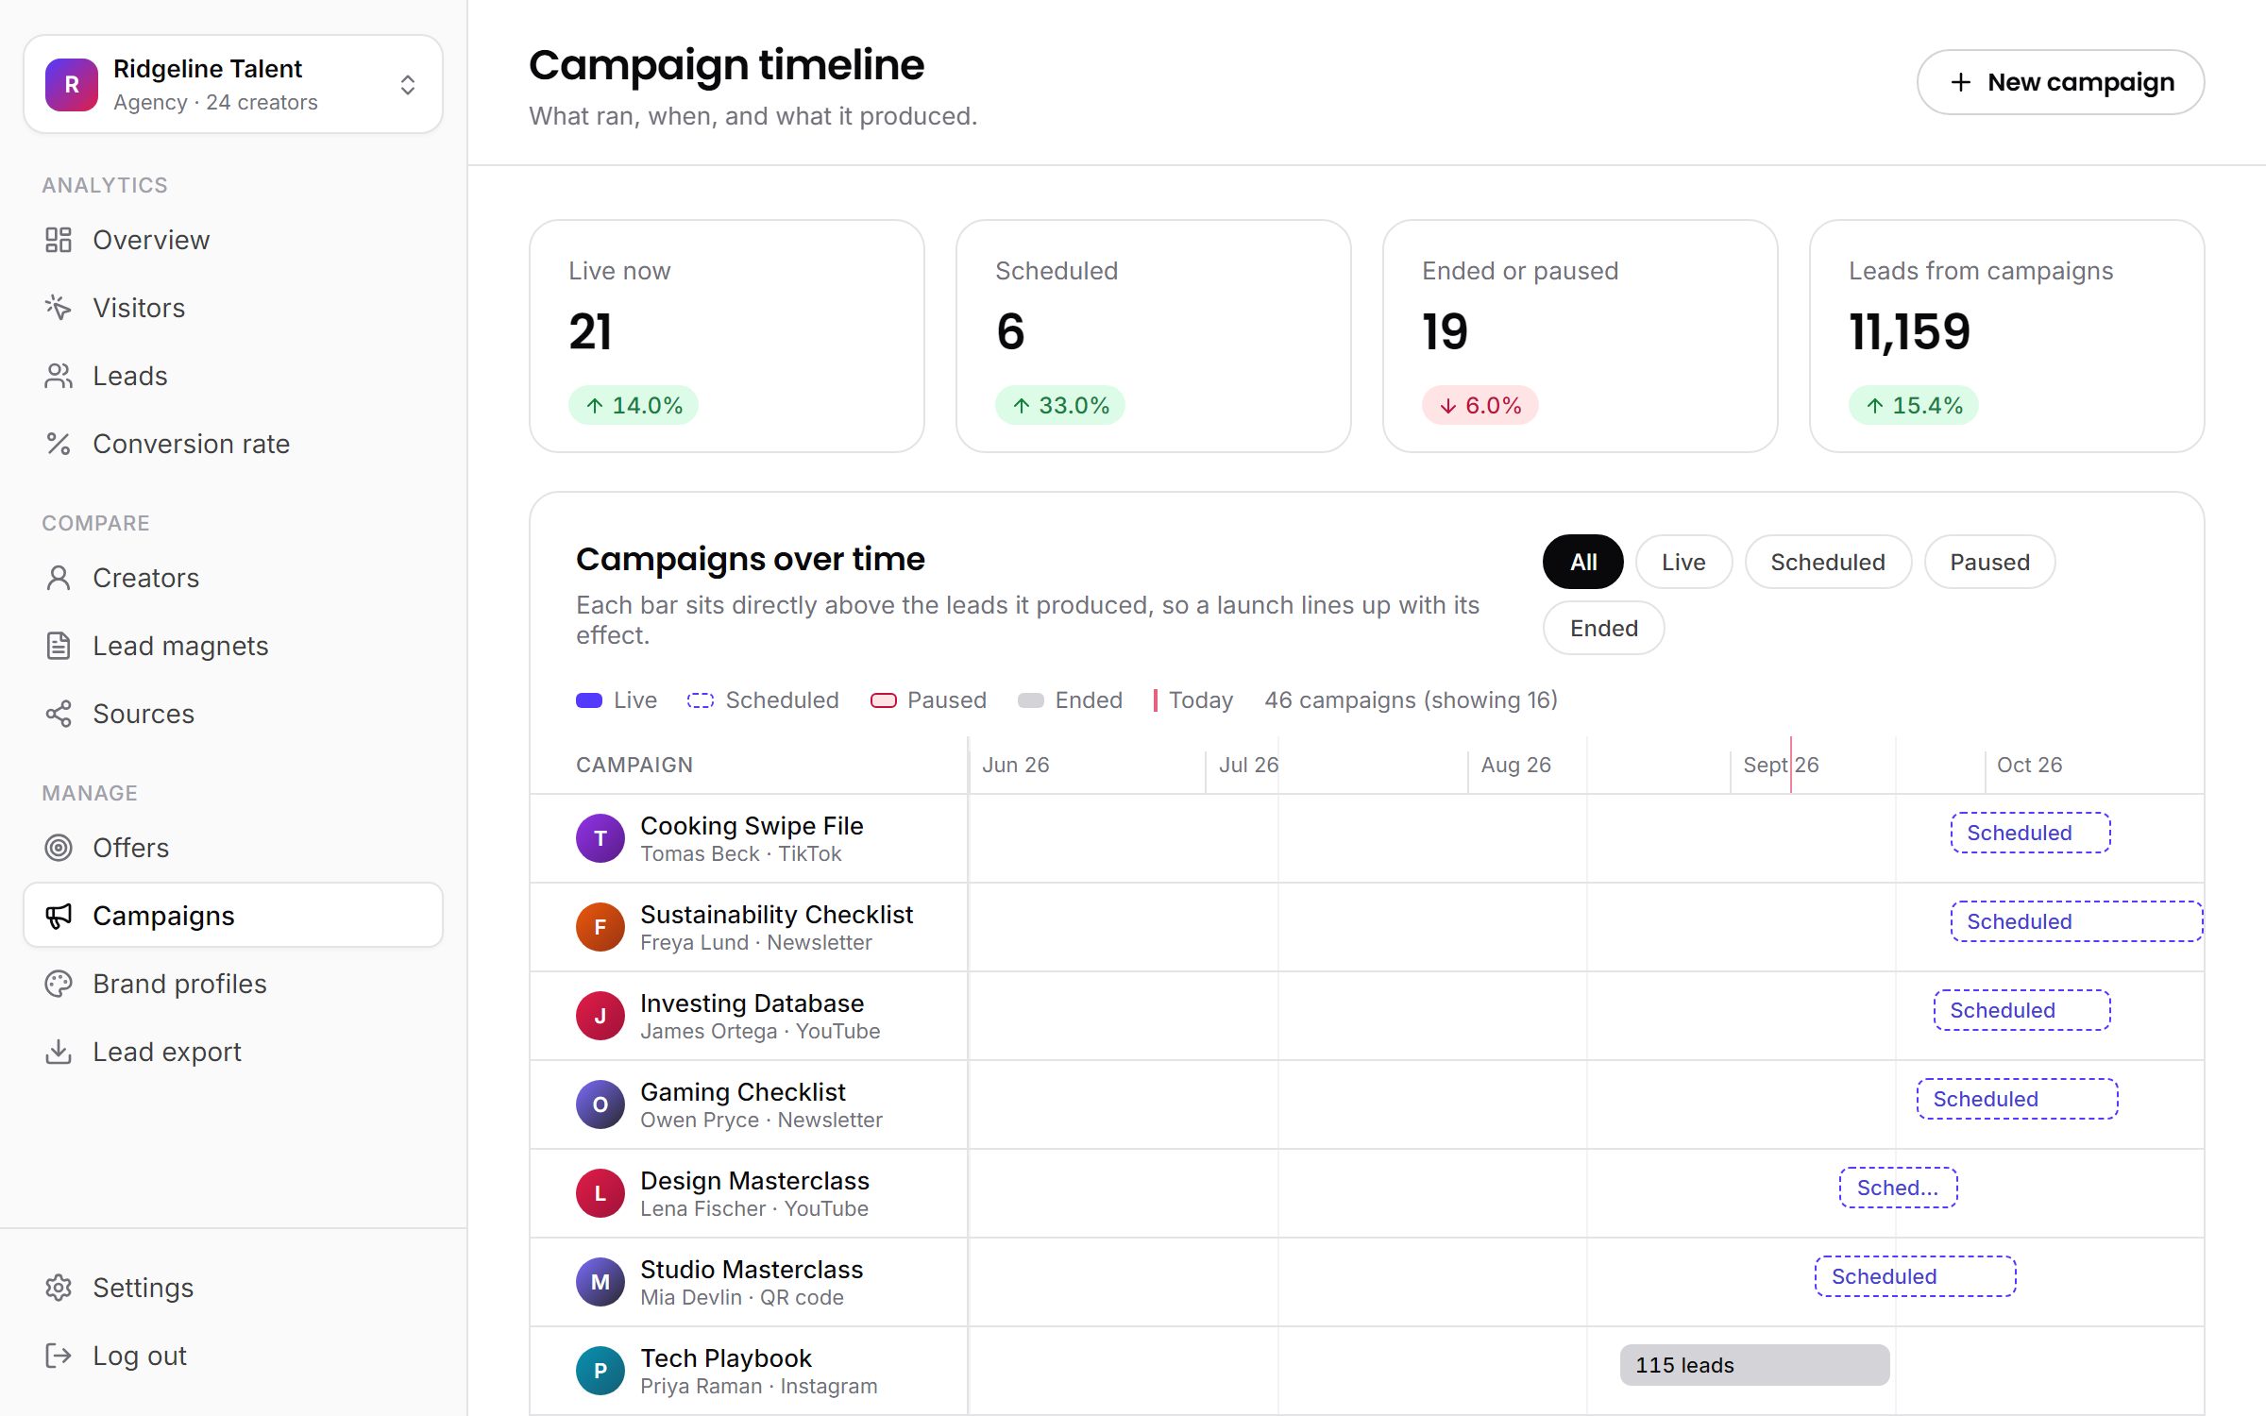The width and height of the screenshot is (2266, 1416).
Task: Click the Ridgeline Talent R logo
Action: tap(72, 85)
